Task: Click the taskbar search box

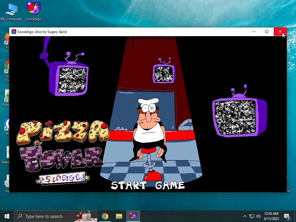Action: pos(55,216)
